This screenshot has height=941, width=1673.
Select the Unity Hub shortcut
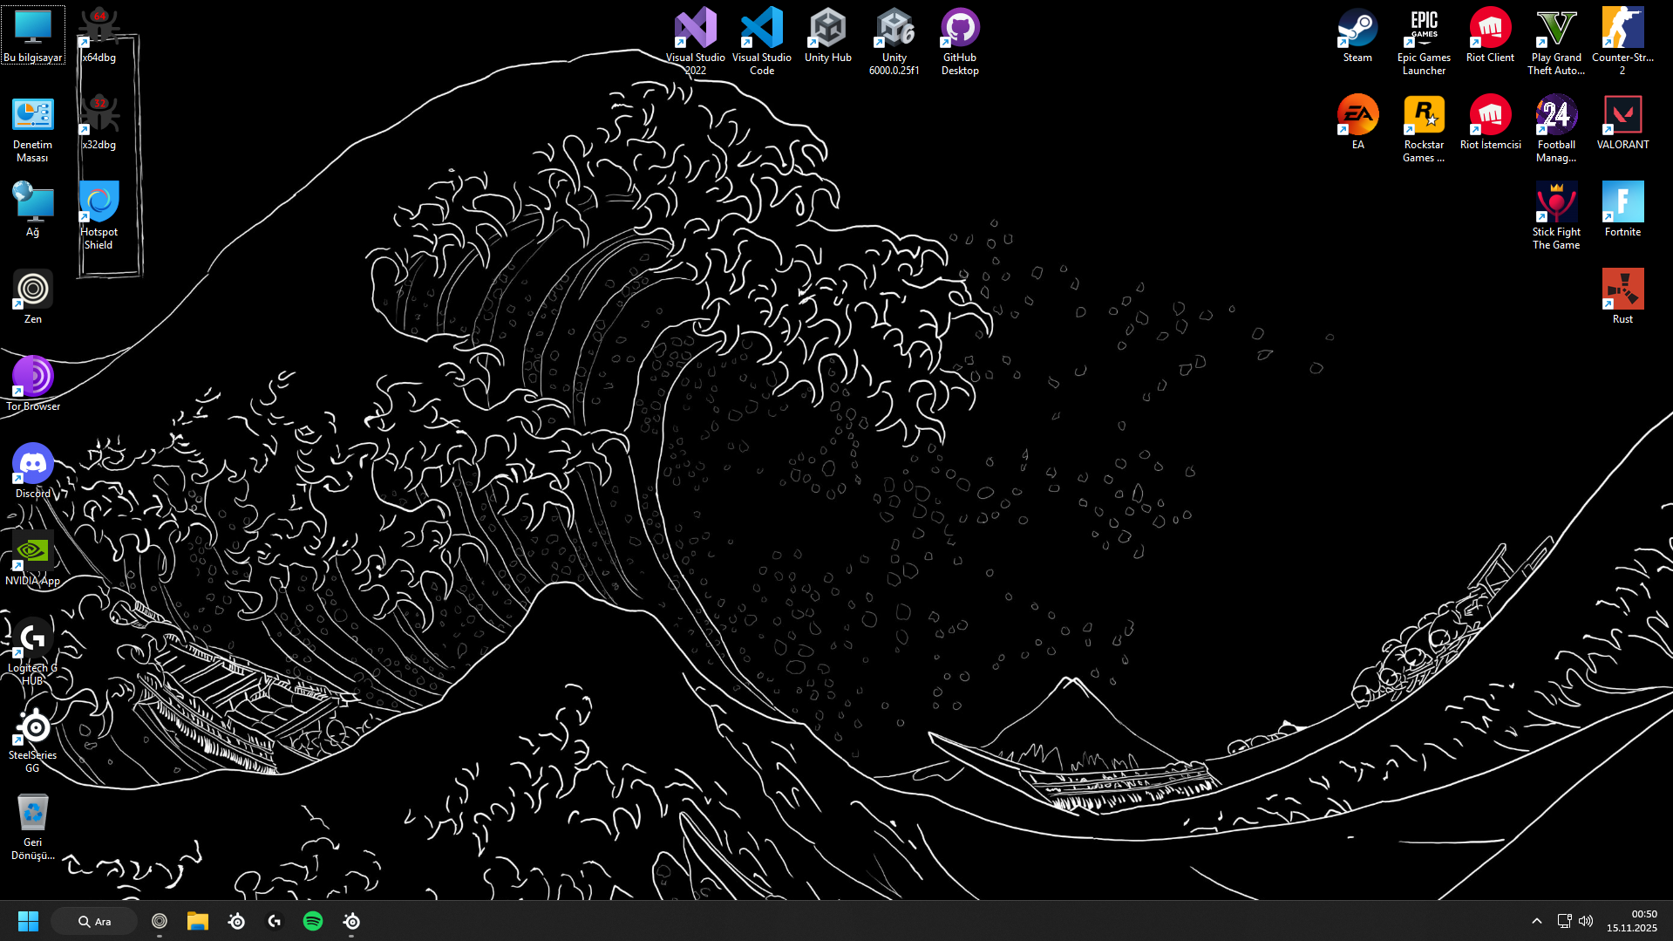tap(828, 35)
